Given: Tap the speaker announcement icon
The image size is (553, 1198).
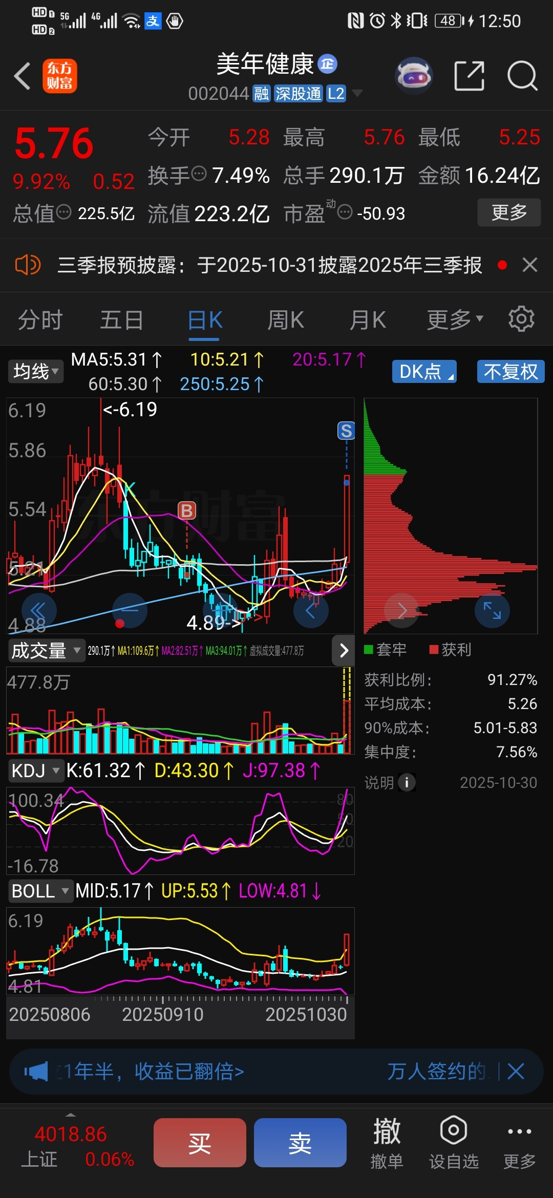Looking at the screenshot, I should point(28,265).
